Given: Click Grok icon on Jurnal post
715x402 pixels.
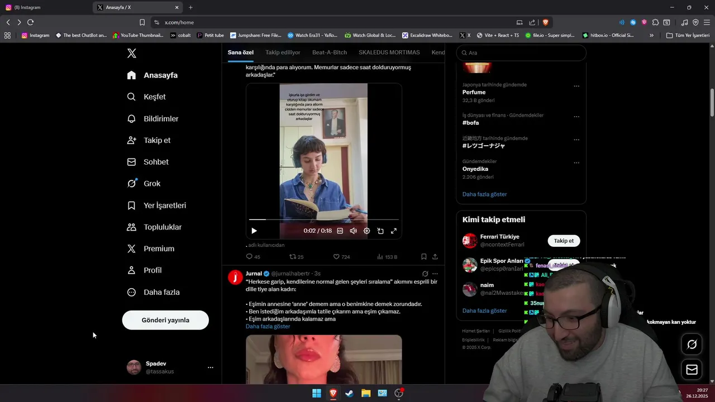Looking at the screenshot, I should (425, 274).
